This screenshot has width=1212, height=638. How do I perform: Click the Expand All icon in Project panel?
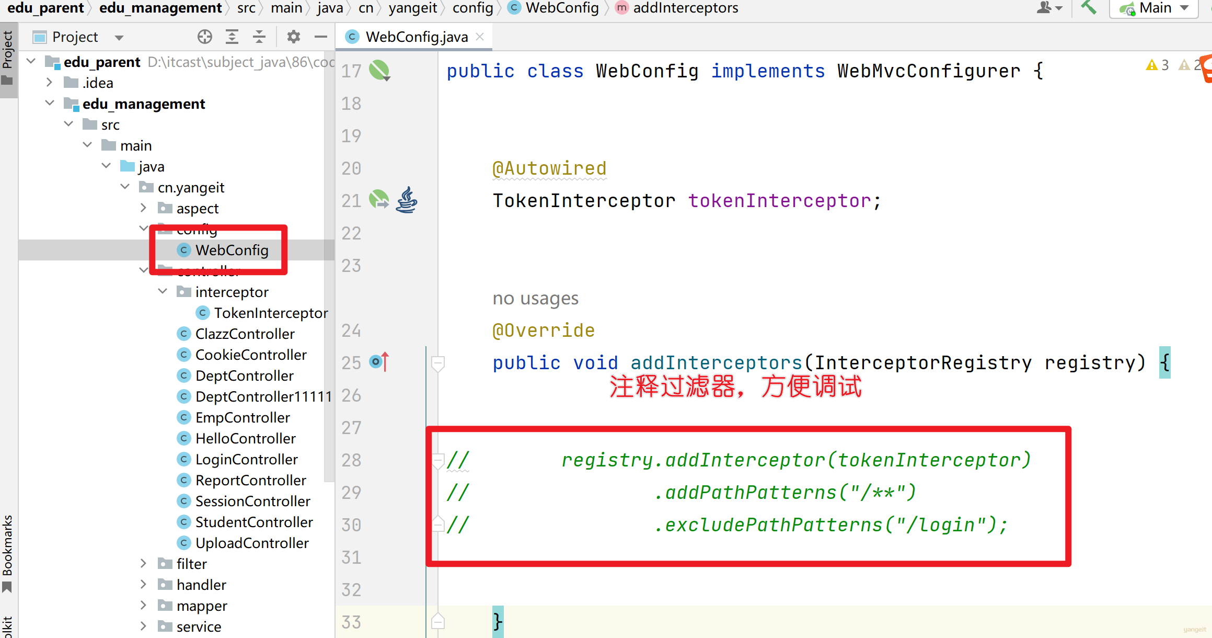pos(232,37)
